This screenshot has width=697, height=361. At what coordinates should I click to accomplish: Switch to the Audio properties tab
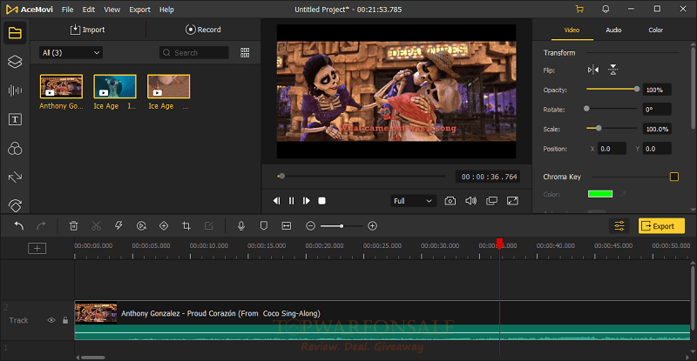click(x=613, y=30)
